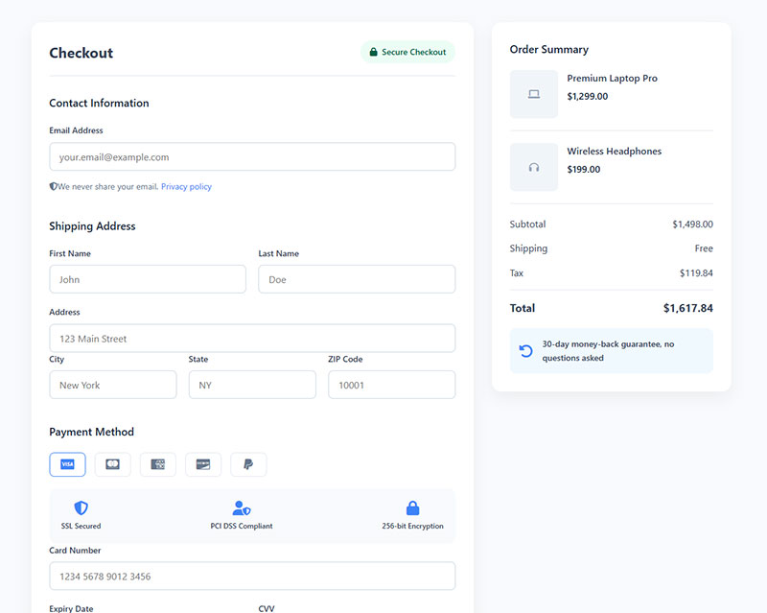Click the 256-bit Encryption lock icon
Screen dimensions: 767x613
pyautogui.click(x=412, y=508)
